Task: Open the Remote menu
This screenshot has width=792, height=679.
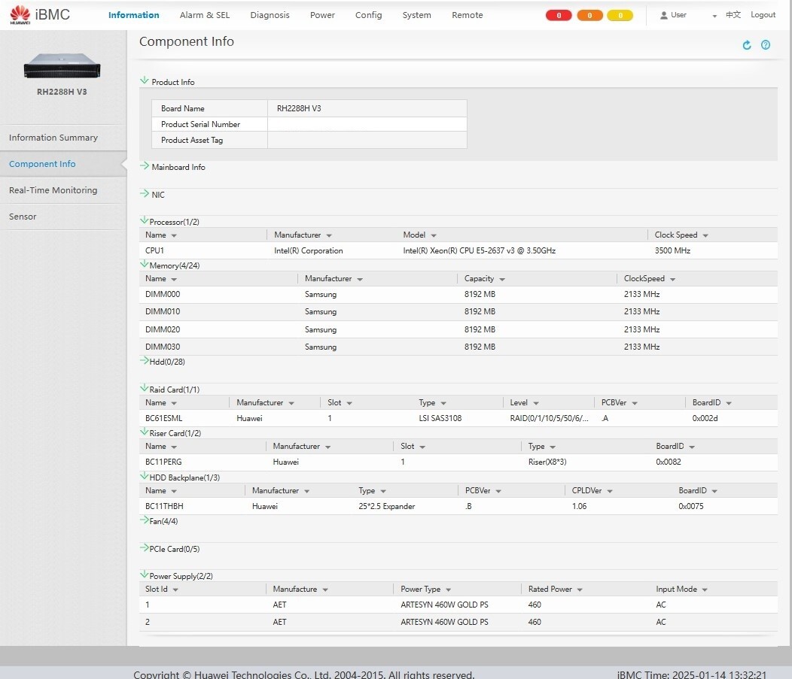Action: pyautogui.click(x=468, y=15)
